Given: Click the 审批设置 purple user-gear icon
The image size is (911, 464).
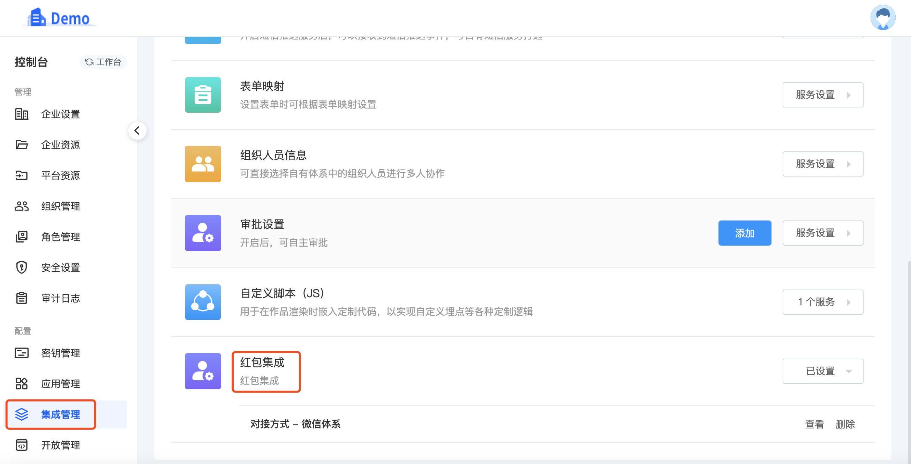Looking at the screenshot, I should point(203,233).
